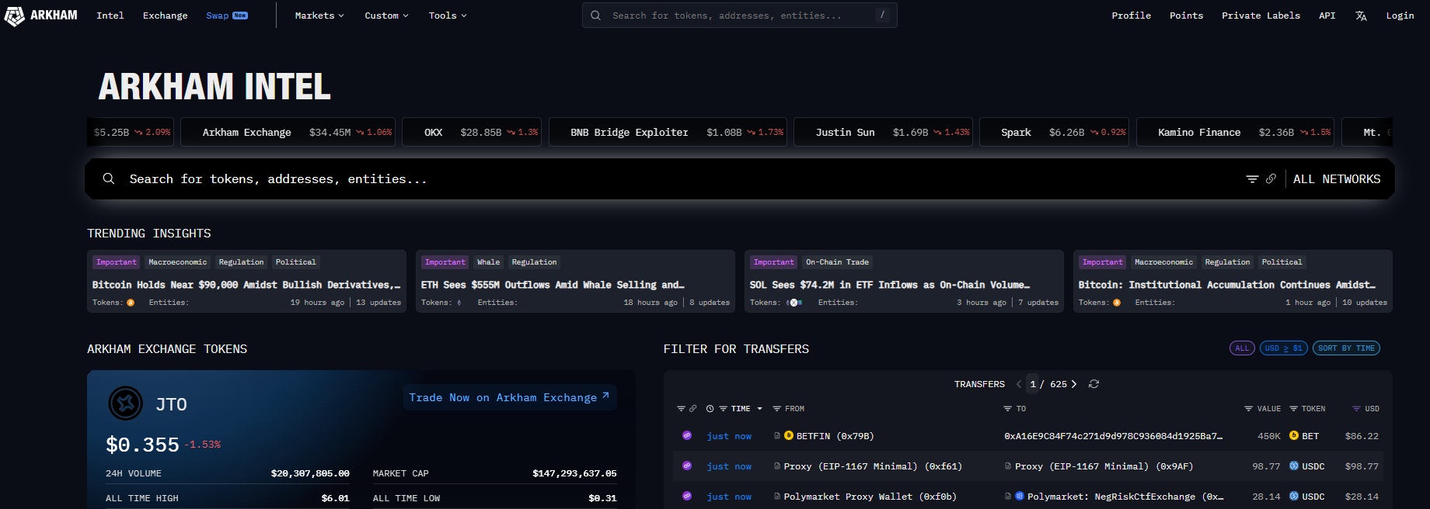The height and width of the screenshot is (509, 1430).
Task: Open the Spark ticker entry
Action: [1054, 132]
